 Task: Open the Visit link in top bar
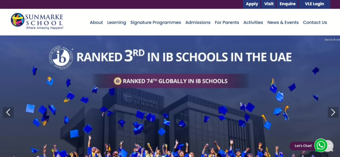269,4
